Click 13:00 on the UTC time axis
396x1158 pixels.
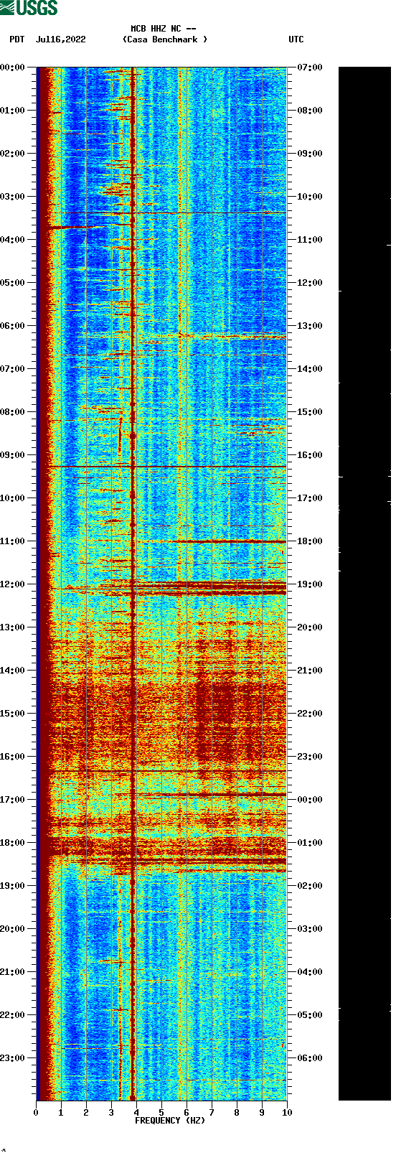coord(310,326)
